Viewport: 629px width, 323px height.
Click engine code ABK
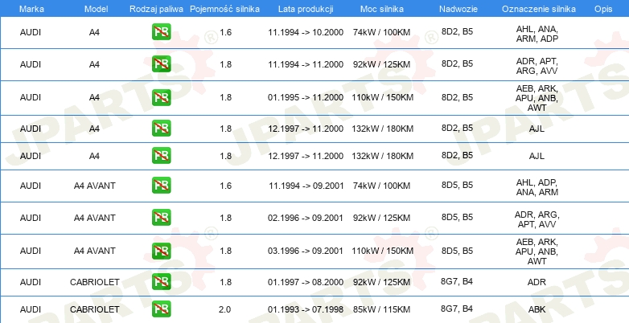coord(536,309)
